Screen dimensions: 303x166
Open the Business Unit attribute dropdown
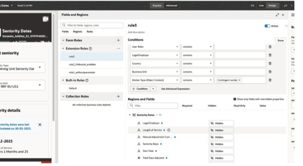pyautogui.click(x=155, y=72)
